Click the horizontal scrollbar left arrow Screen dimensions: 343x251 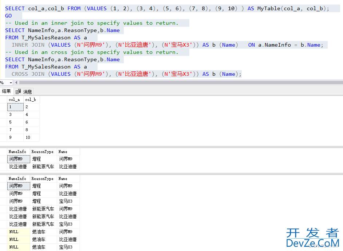click(x=16, y=82)
